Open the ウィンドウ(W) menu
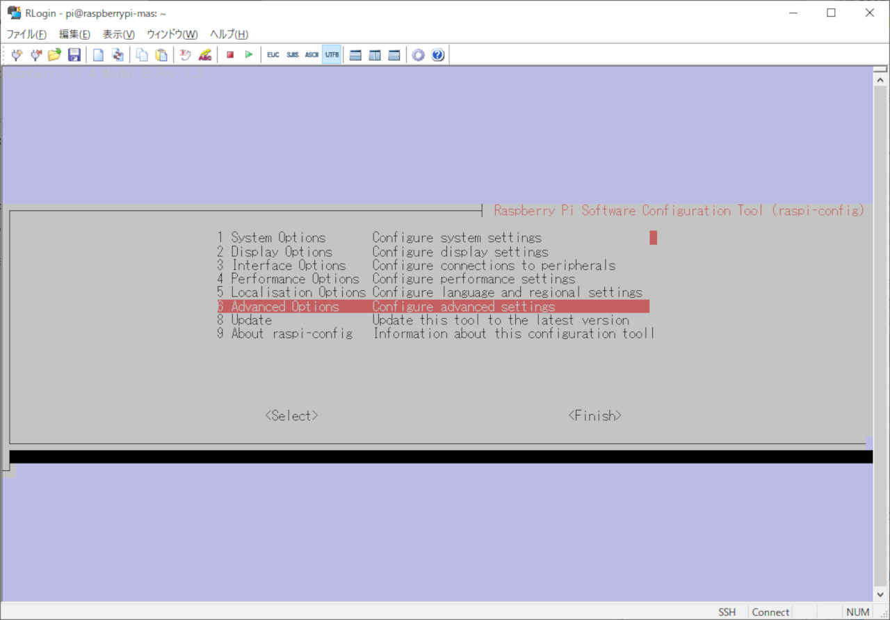The width and height of the screenshot is (890, 620). [172, 34]
